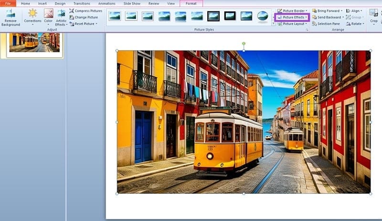
Task: Apply the first picture style thumbnail
Action: click(115, 16)
